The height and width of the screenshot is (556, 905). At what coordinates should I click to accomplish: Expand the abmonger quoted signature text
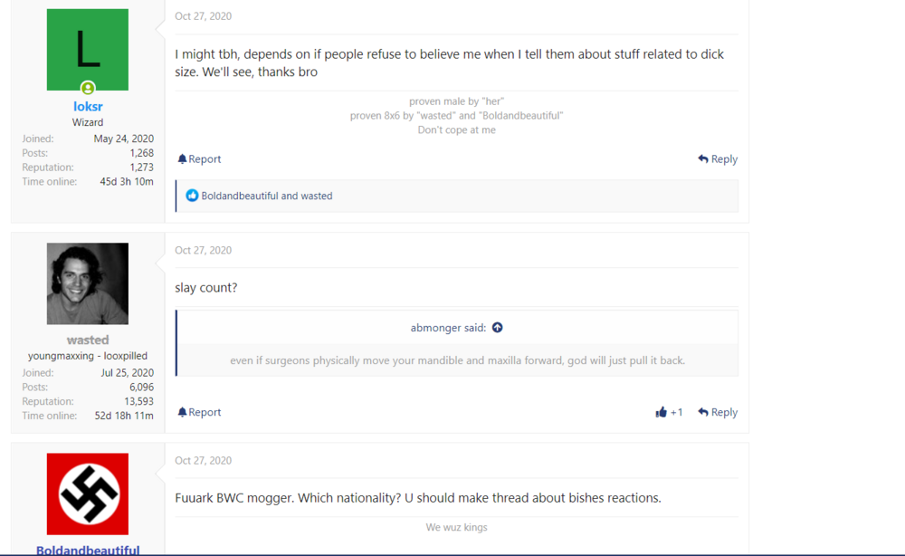457,360
